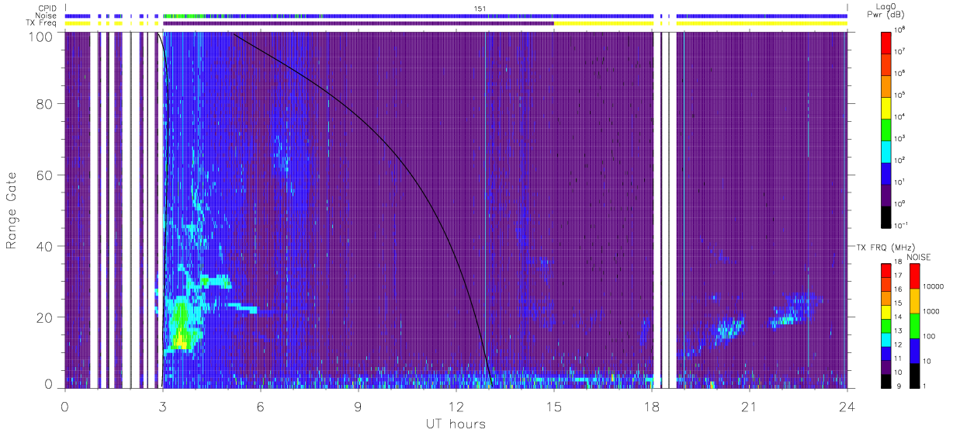Click the "10000" label on the NOISE scale

coord(934,286)
